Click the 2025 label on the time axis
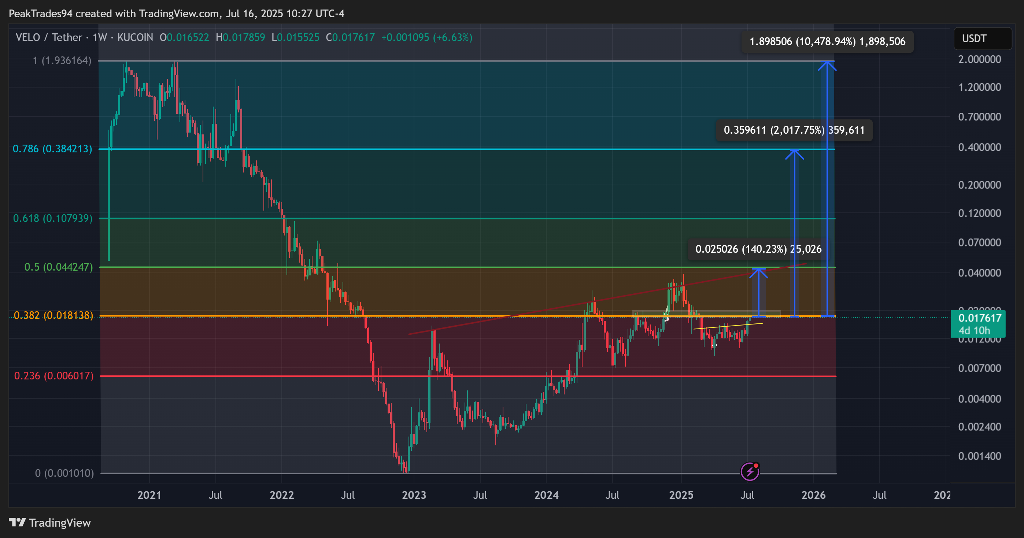The image size is (1024, 538). point(681,495)
